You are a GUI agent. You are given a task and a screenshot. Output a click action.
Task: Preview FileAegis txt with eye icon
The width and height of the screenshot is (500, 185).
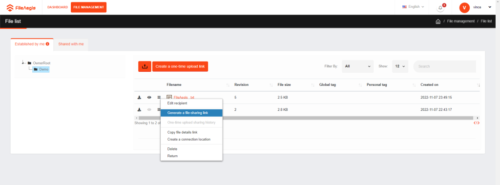click(149, 97)
